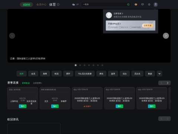Show next 欧冠资讯 items
Image resolution: width=178 pixels, height=134 pixels.
[168, 119]
